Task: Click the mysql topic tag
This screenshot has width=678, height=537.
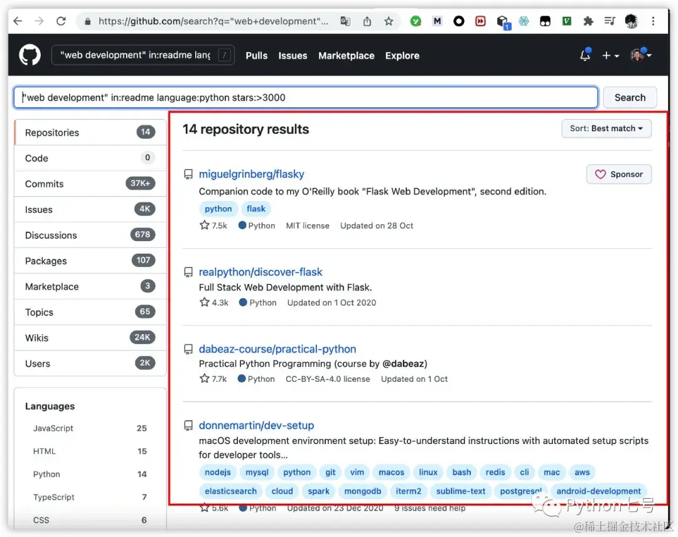Action: [x=257, y=472]
